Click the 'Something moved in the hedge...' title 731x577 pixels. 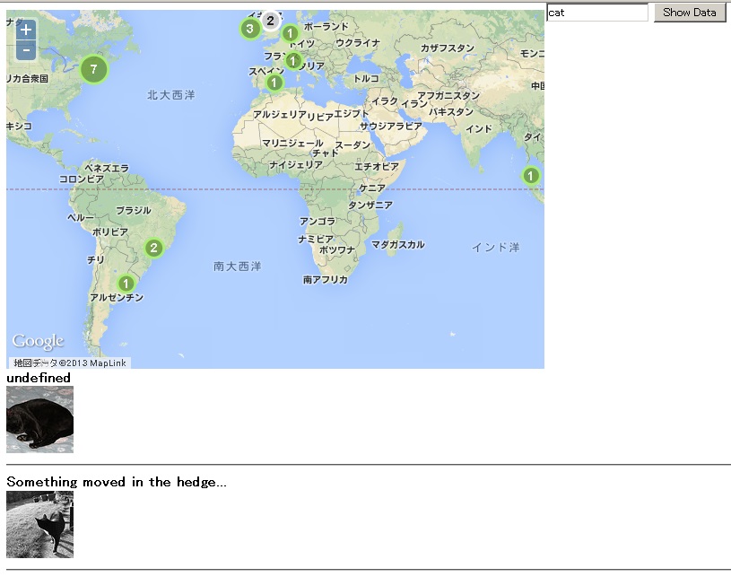coord(116,482)
